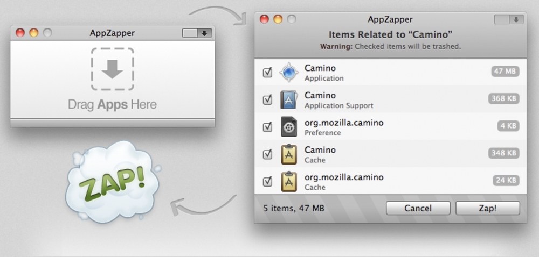Click the org.mozilla.camino Preference file icon
Screen dimensions: 539x257
pyautogui.click(x=288, y=127)
